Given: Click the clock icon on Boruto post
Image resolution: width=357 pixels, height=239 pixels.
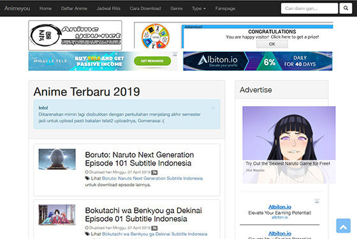Looking at the screenshot, I should 87,172.
